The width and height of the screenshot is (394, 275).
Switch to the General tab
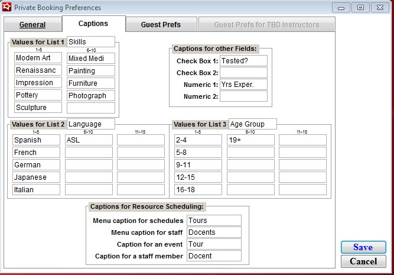32,25
